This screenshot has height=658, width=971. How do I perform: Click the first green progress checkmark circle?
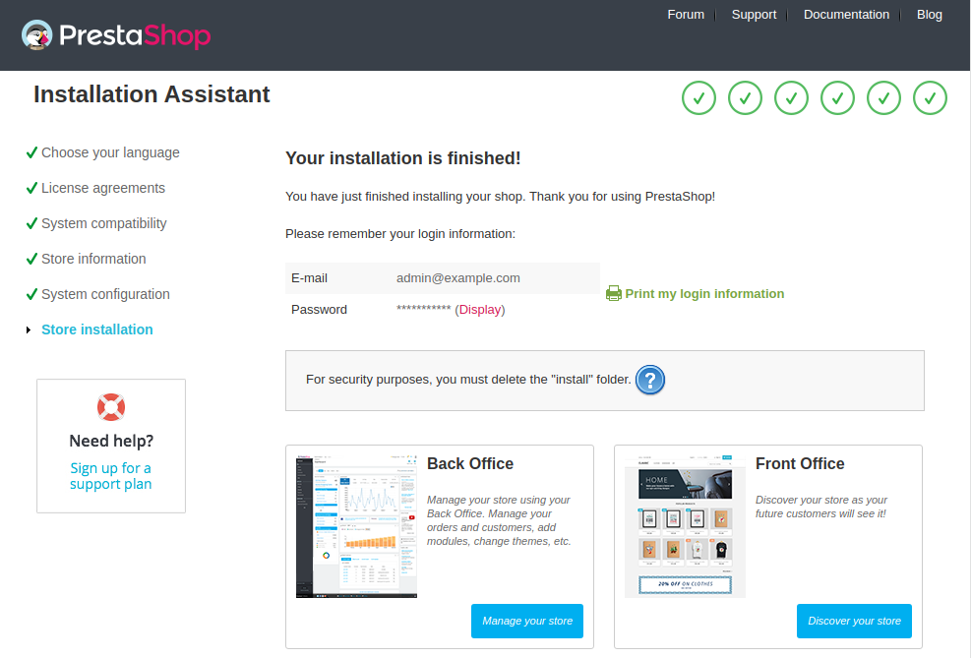(698, 98)
